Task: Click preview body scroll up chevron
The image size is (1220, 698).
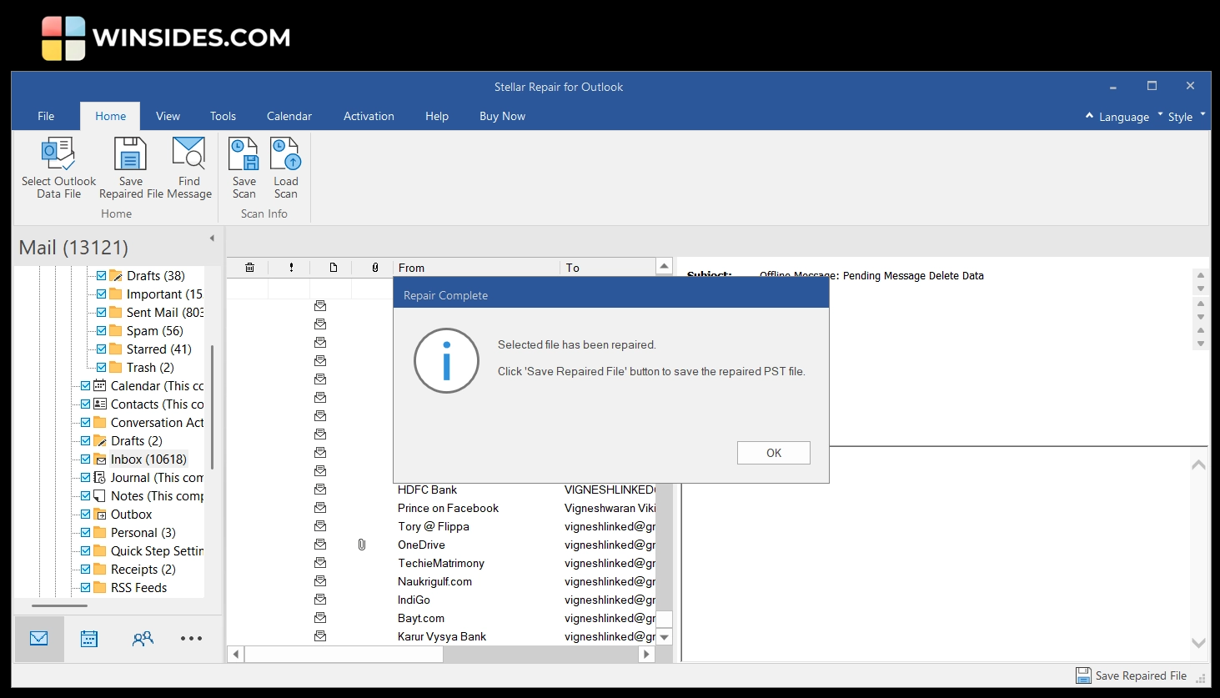Action: tap(1198, 465)
